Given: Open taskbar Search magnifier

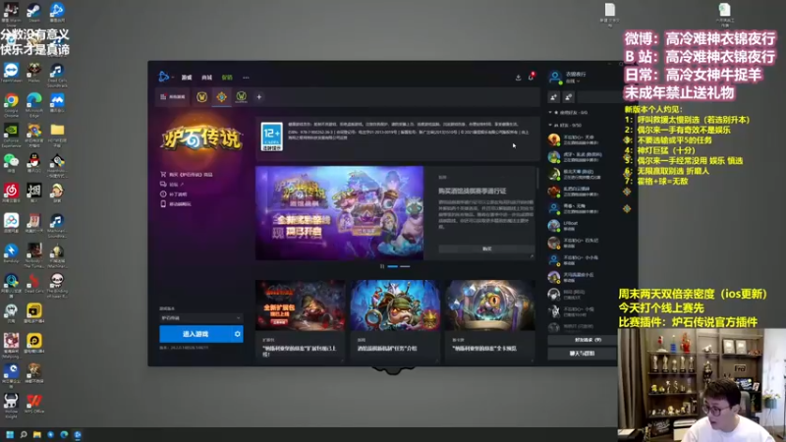Looking at the screenshot, I should (23, 434).
